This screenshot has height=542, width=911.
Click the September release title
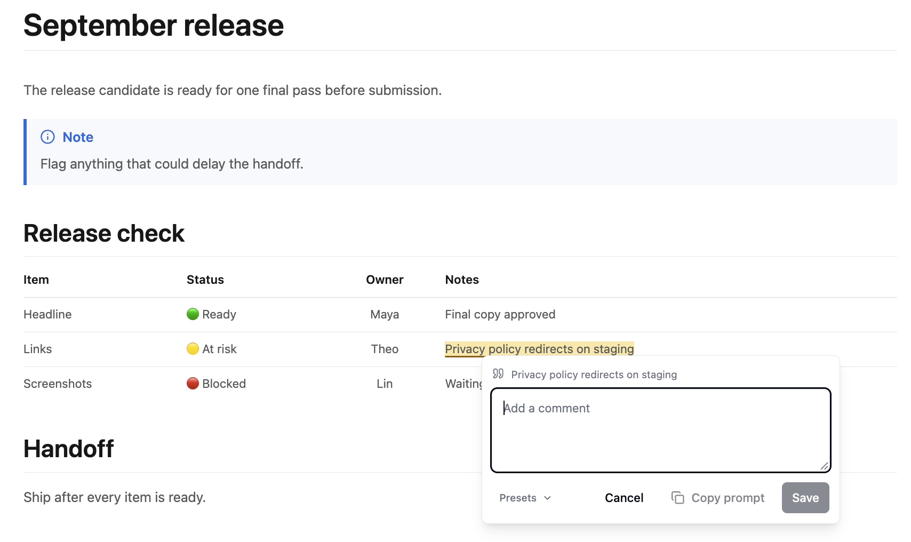(x=154, y=25)
